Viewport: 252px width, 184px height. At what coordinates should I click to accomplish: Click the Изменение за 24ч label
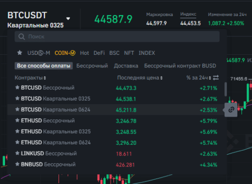pos(227,15)
